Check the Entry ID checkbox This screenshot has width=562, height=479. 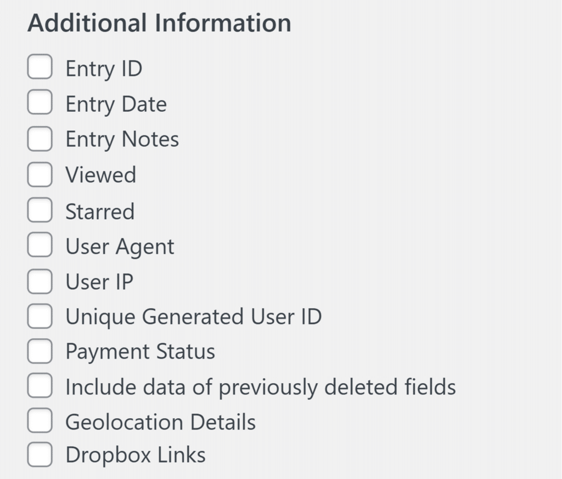(x=40, y=69)
